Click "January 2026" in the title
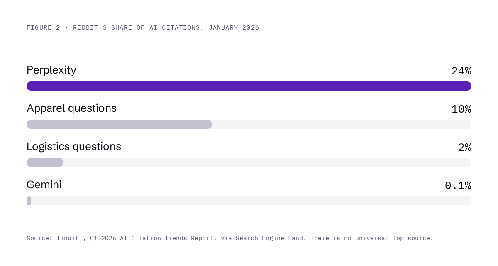The width and height of the screenshot is (498, 266). 234,27
